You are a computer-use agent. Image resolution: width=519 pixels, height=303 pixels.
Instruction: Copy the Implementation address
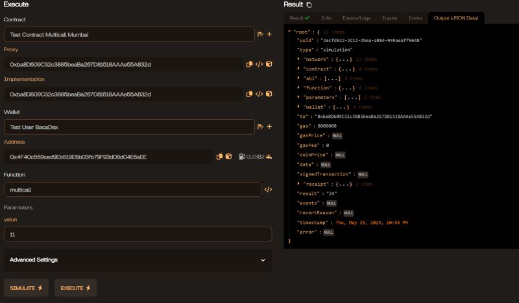[x=249, y=94]
